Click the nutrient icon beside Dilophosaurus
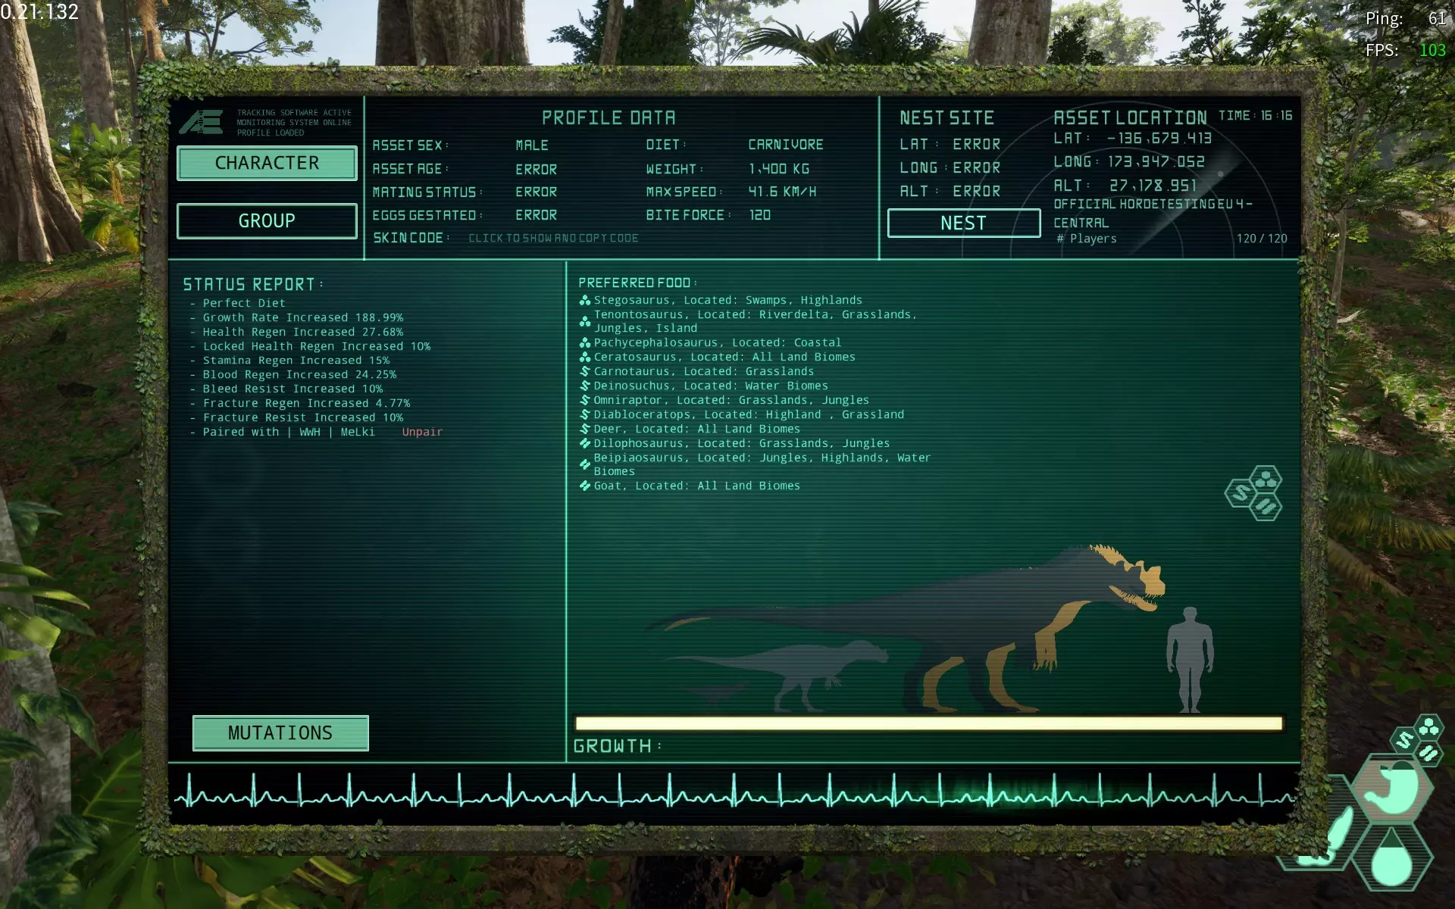Image resolution: width=1455 pixels, height=909 pixels. [584, 444]
